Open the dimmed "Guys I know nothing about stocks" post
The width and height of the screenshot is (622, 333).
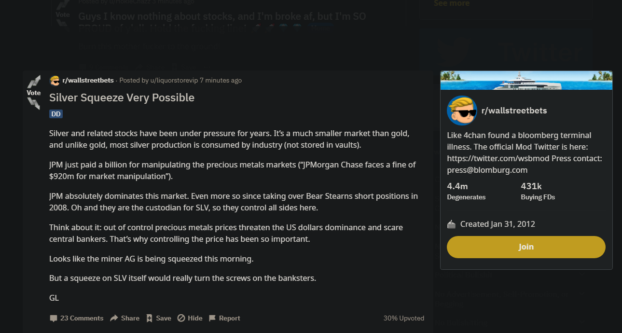click(x=222, y=16)
